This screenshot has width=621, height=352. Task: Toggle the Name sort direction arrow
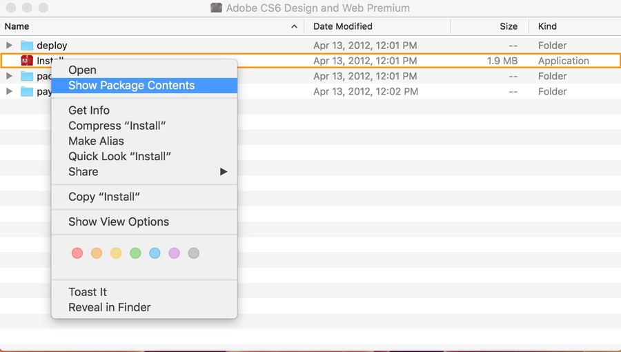[x=294, y=26]
